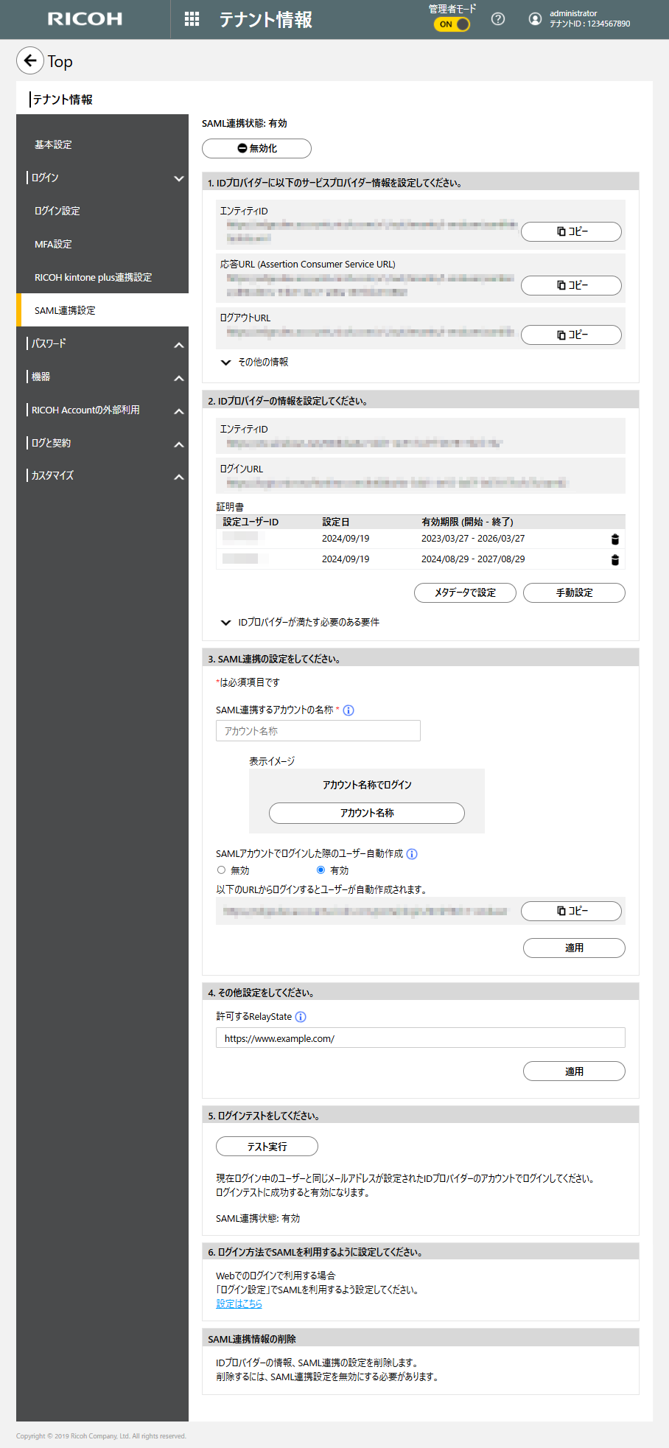Click the 有効期限 (開始 - 終了) column header
Image resolution: width=669 pixels, height=1448 pixels.
467,522
